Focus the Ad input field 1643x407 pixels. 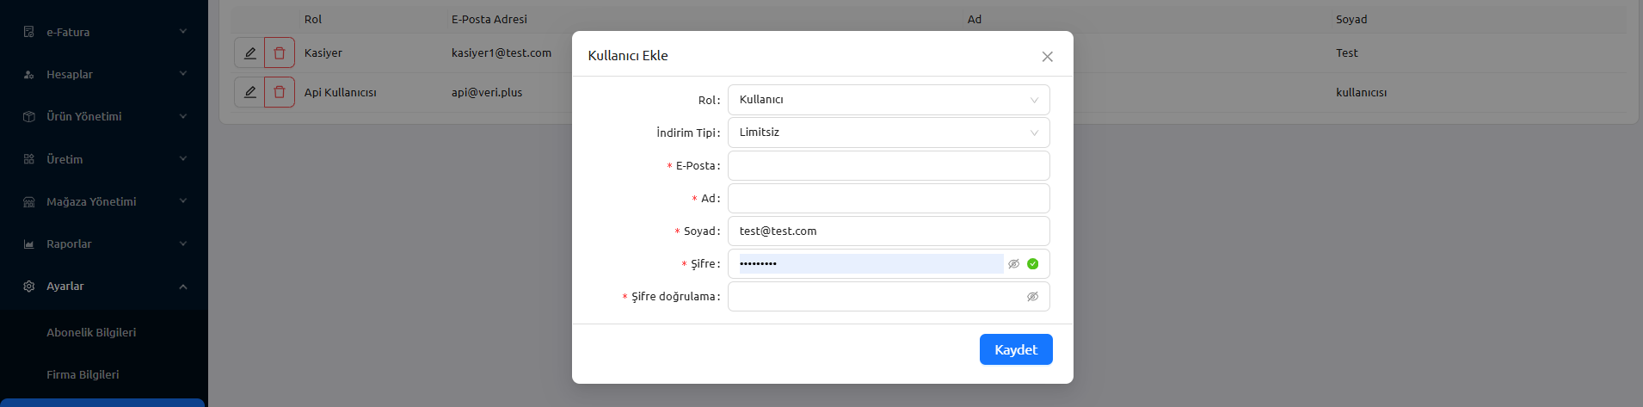point(889,198)
